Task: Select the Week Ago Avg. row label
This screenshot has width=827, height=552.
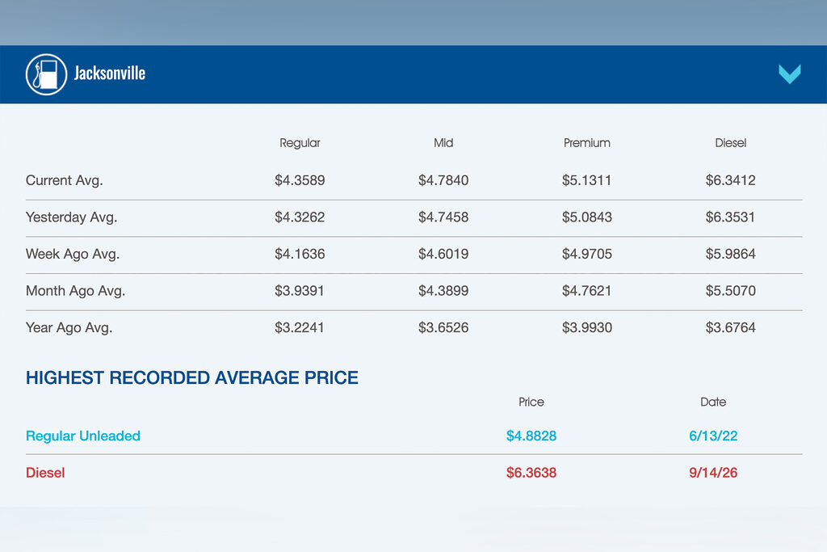Action: [x=73, y=255]
